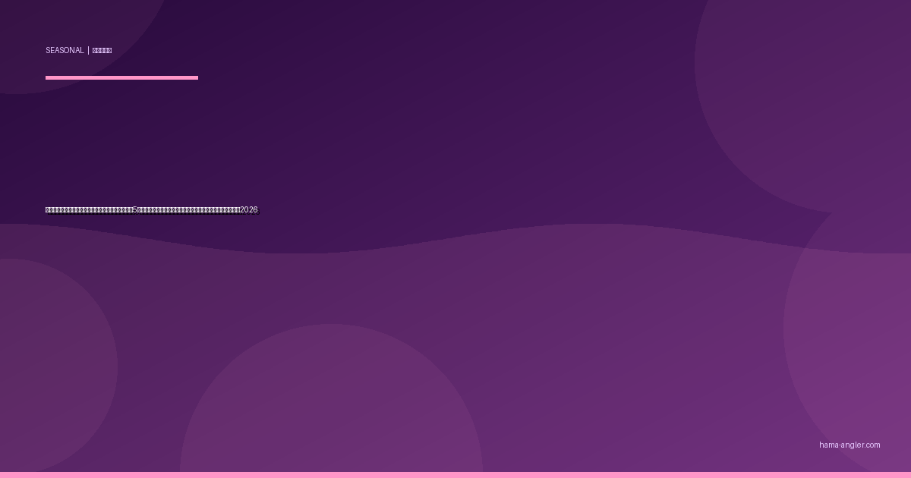Click the left end of the pink accent line
Viewport: 911px width, 478px height.
[x=48, y=77]
